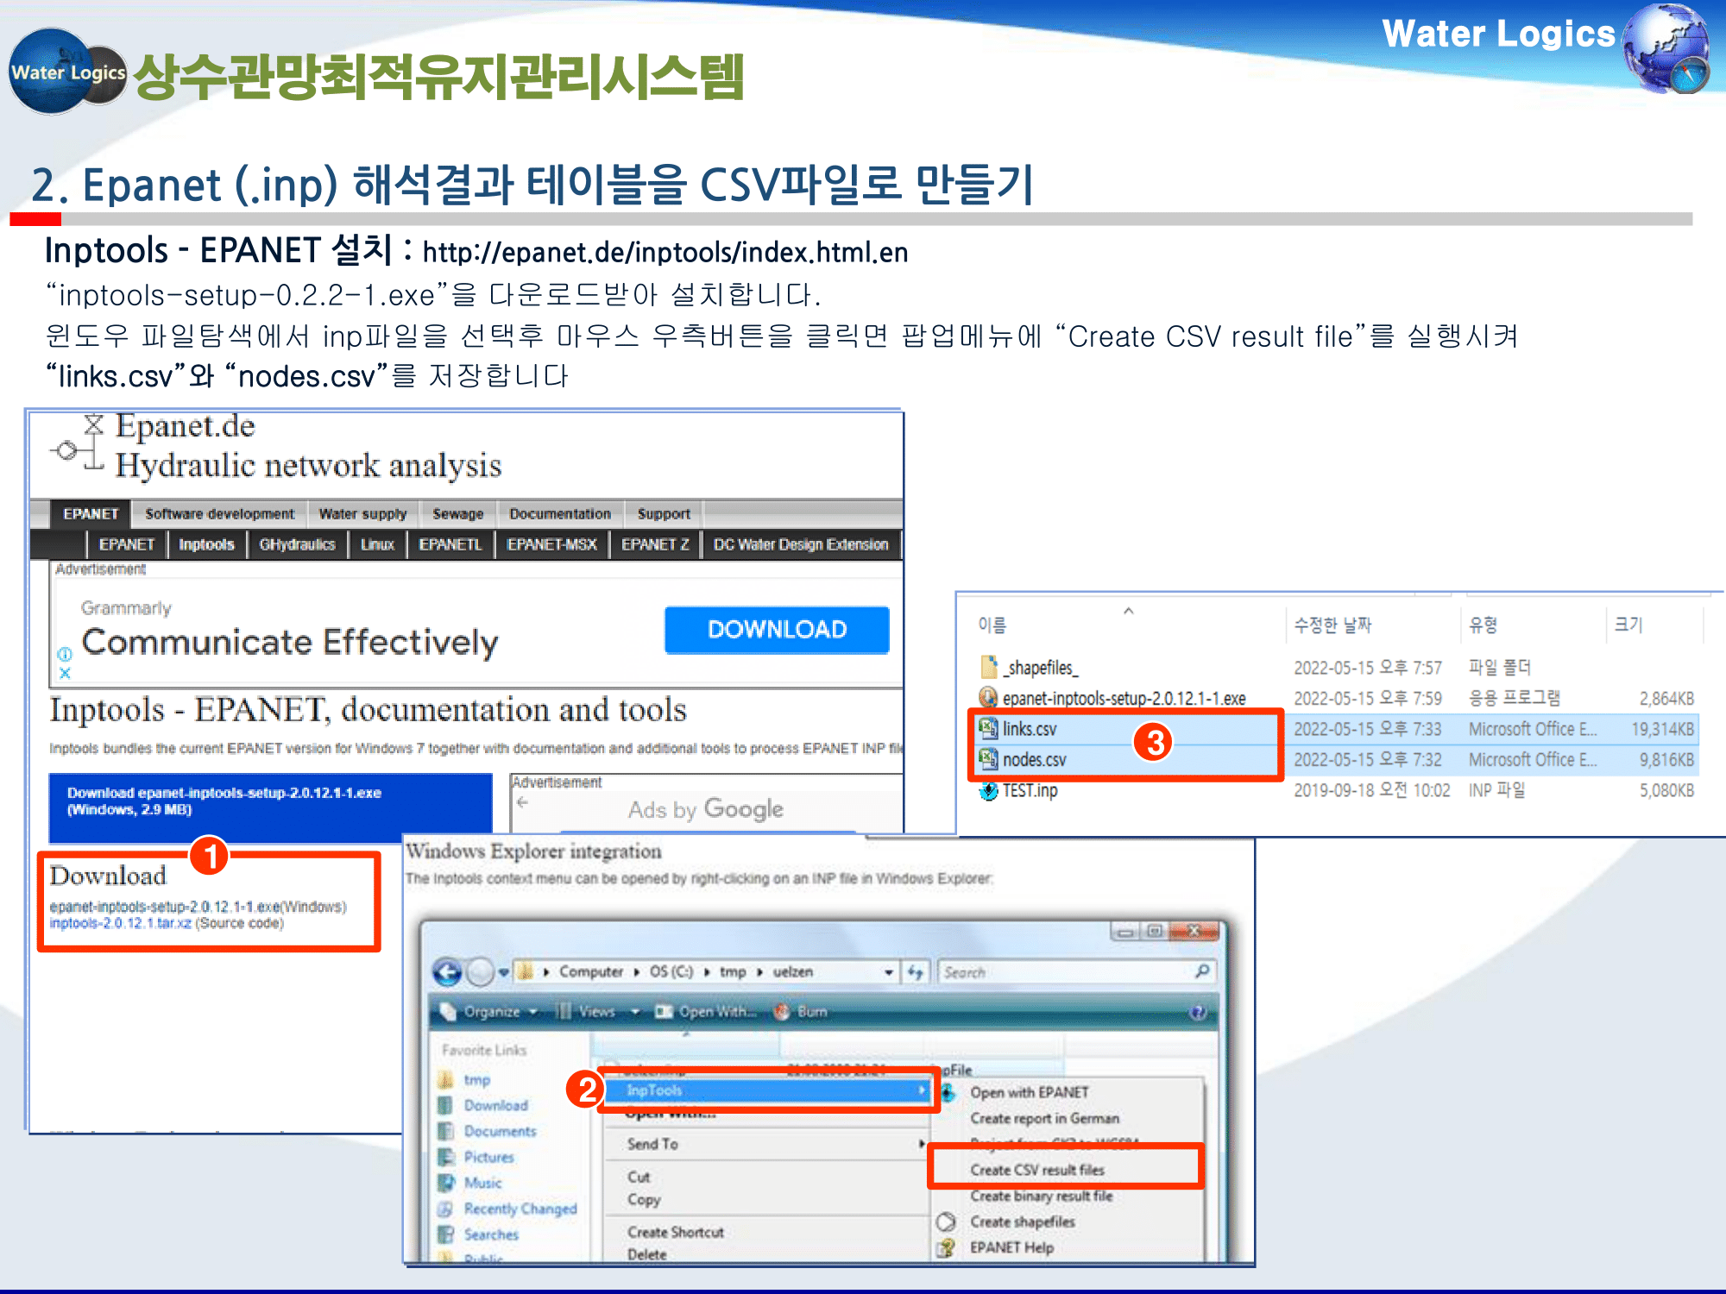Open EPANET Help via its icon
Viewport: 1726px width, 1294px height.
(944, 1247)
